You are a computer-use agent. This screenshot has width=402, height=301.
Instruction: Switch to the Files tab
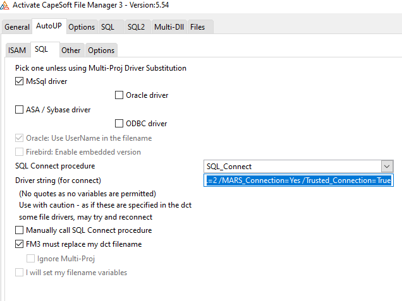[x=198, y=27]
